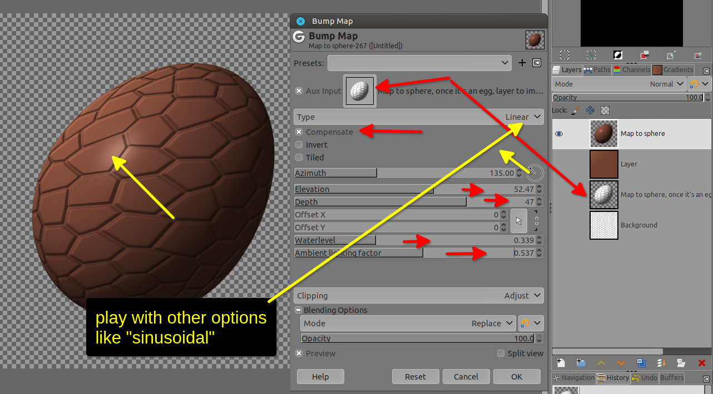This screenshot has height=394, width=713.
Task: Switch to the Navigation tab
Action: (573, 377)
